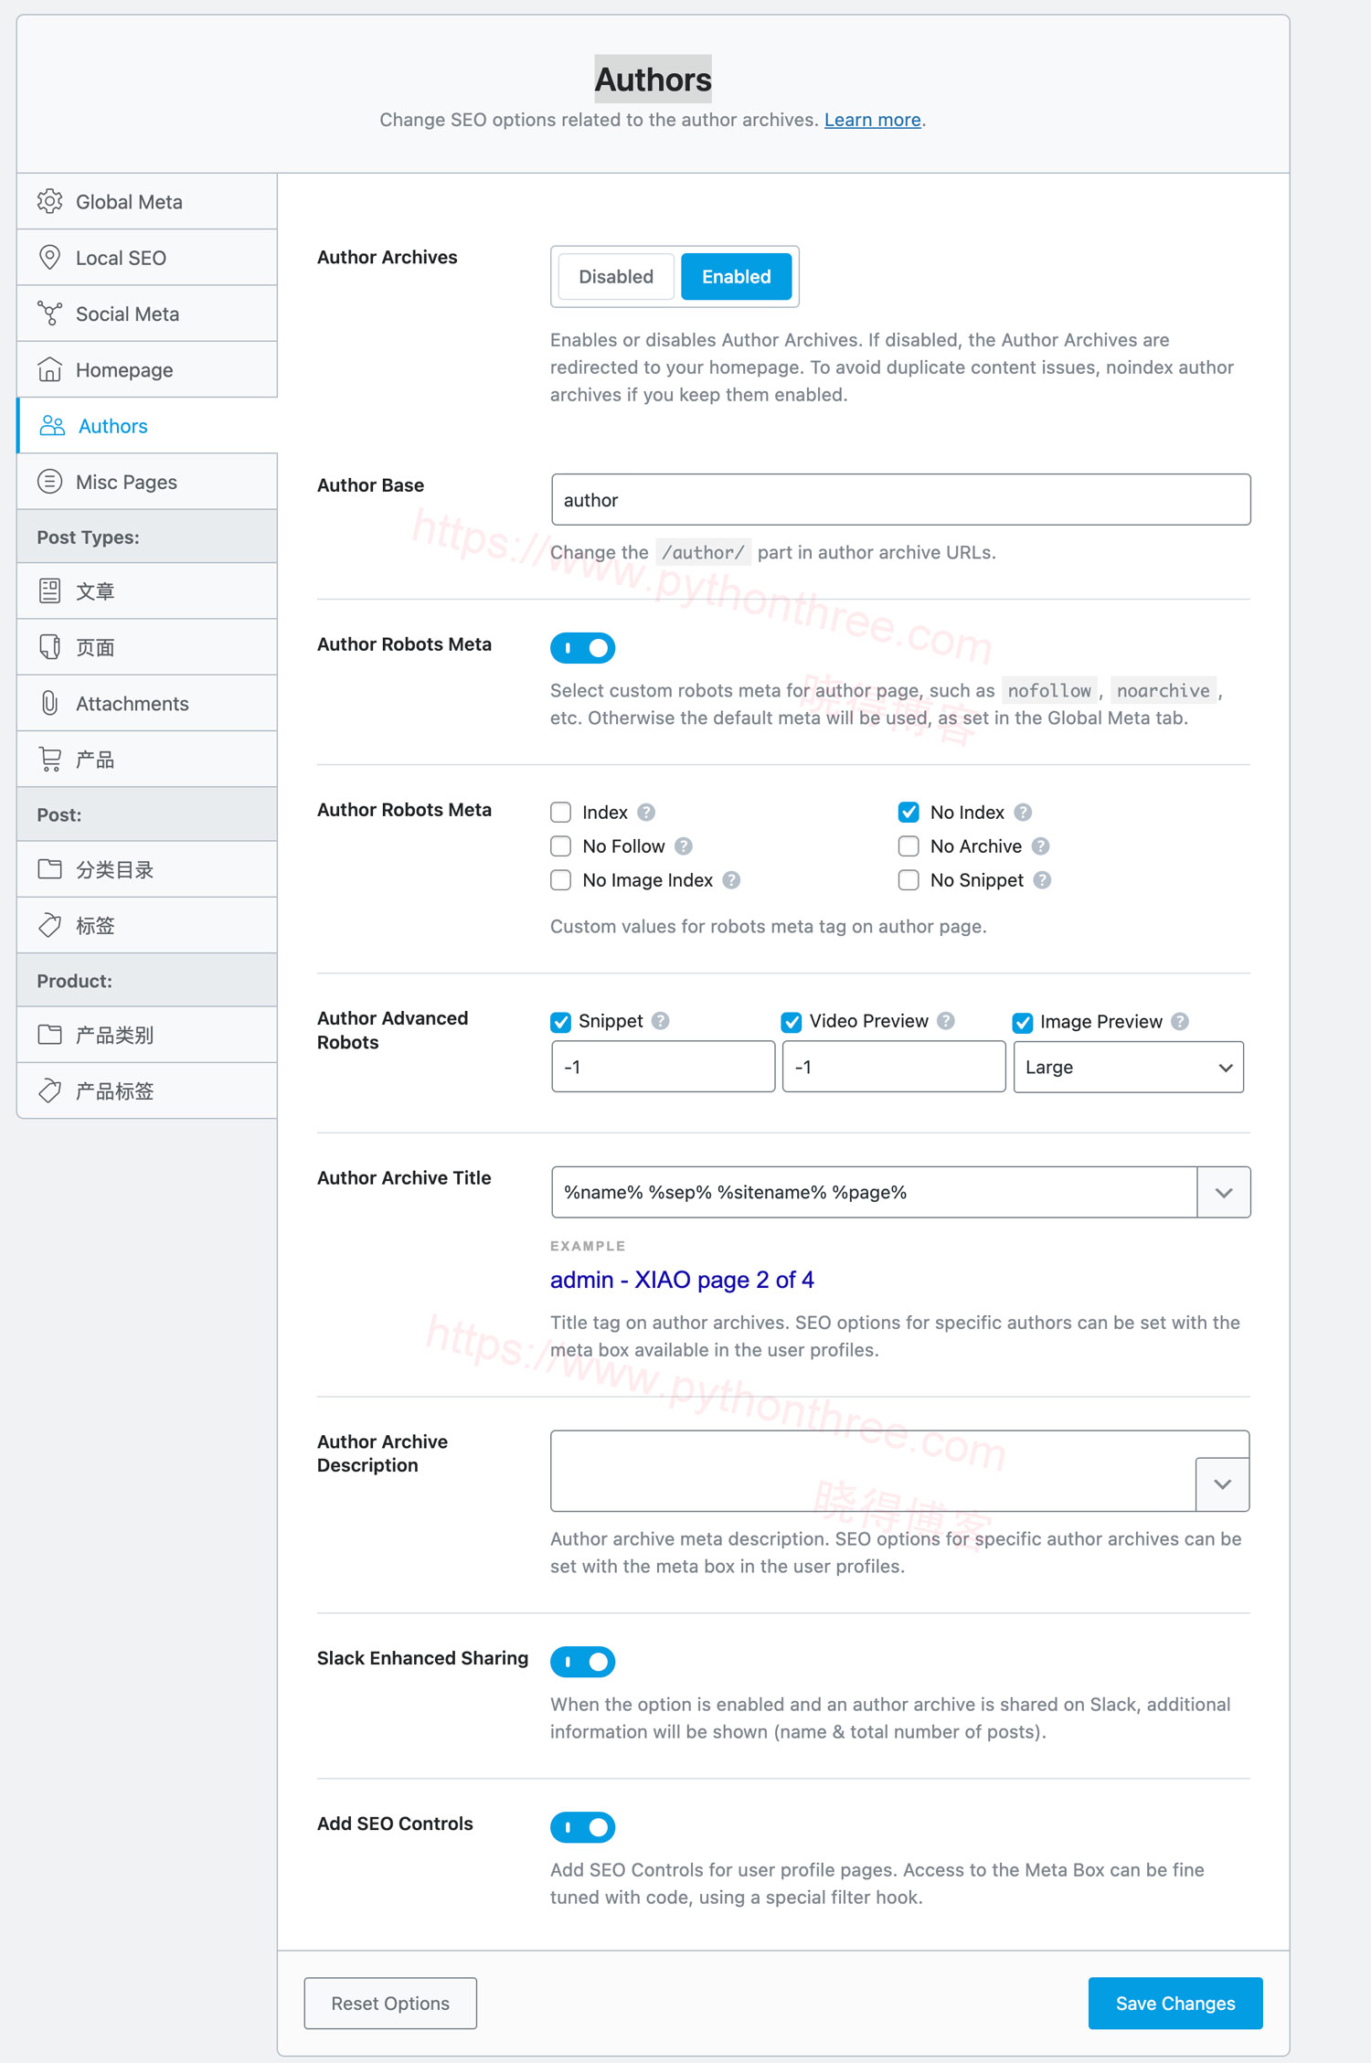Click the Misc Pages list icon

(x=50, y=482)
